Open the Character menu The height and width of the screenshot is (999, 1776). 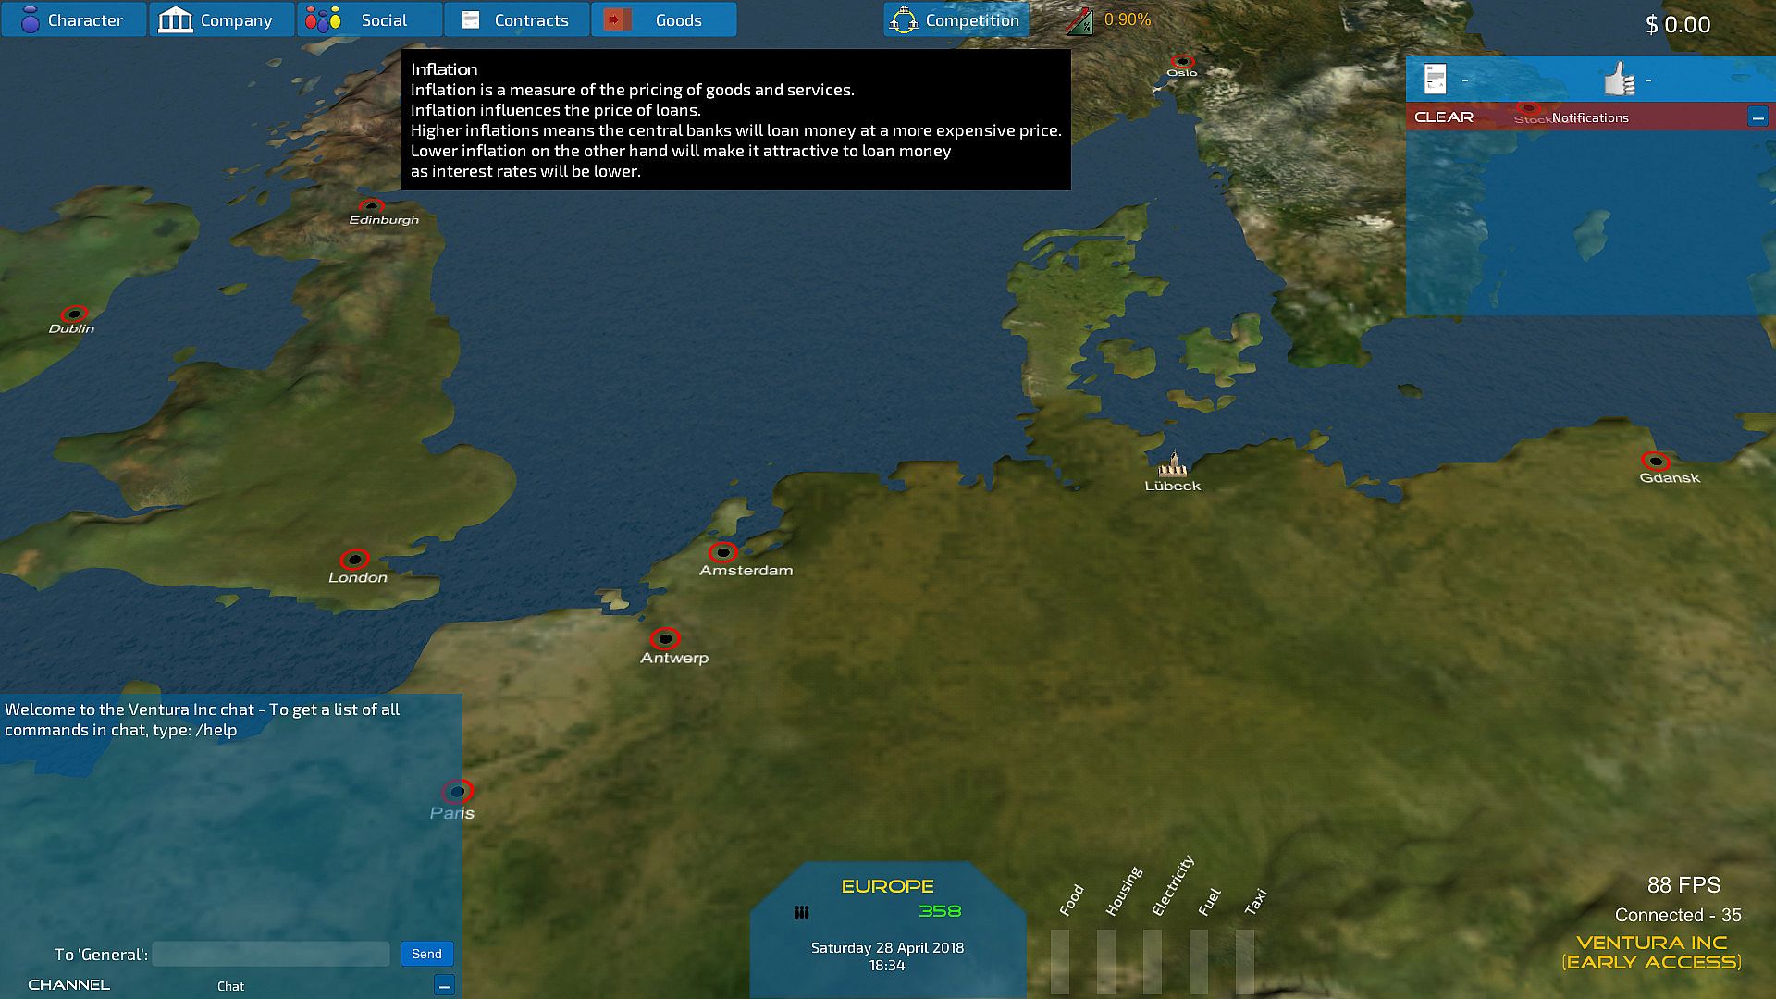pos(74,19)
